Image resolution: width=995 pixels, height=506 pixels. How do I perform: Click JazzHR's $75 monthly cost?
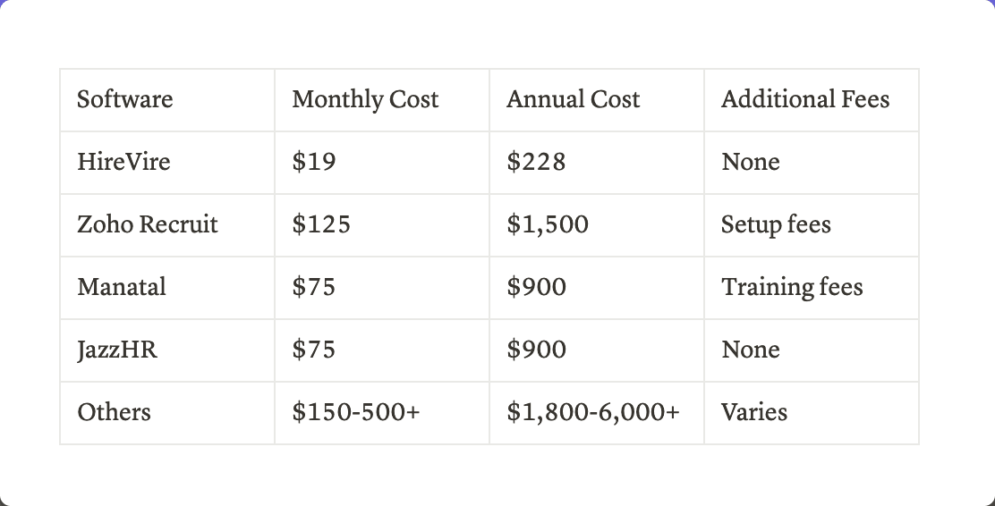[313, 350]
